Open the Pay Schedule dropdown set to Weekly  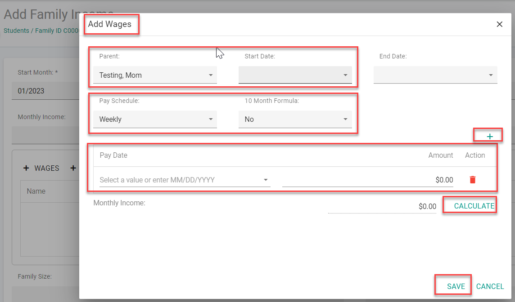(155, 119)
